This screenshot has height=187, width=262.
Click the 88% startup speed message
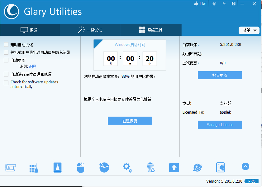[120, 76]
